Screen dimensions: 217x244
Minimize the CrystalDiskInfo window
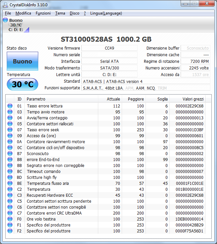[x=186, y=4]
